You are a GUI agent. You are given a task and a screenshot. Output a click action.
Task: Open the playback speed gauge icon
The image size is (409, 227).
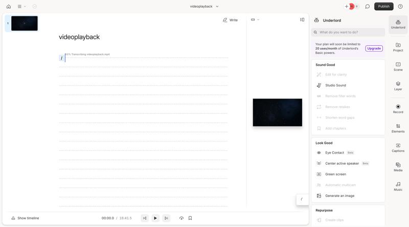point(181,218)
